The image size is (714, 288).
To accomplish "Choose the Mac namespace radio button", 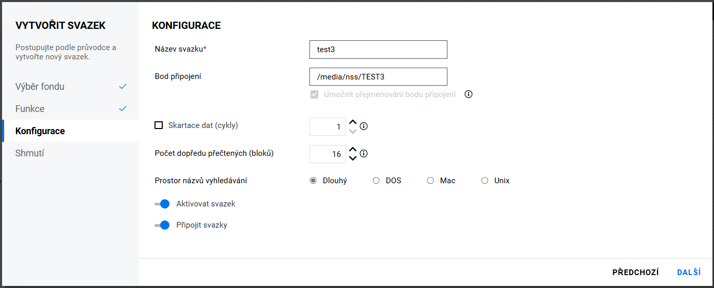I will 430,181.
